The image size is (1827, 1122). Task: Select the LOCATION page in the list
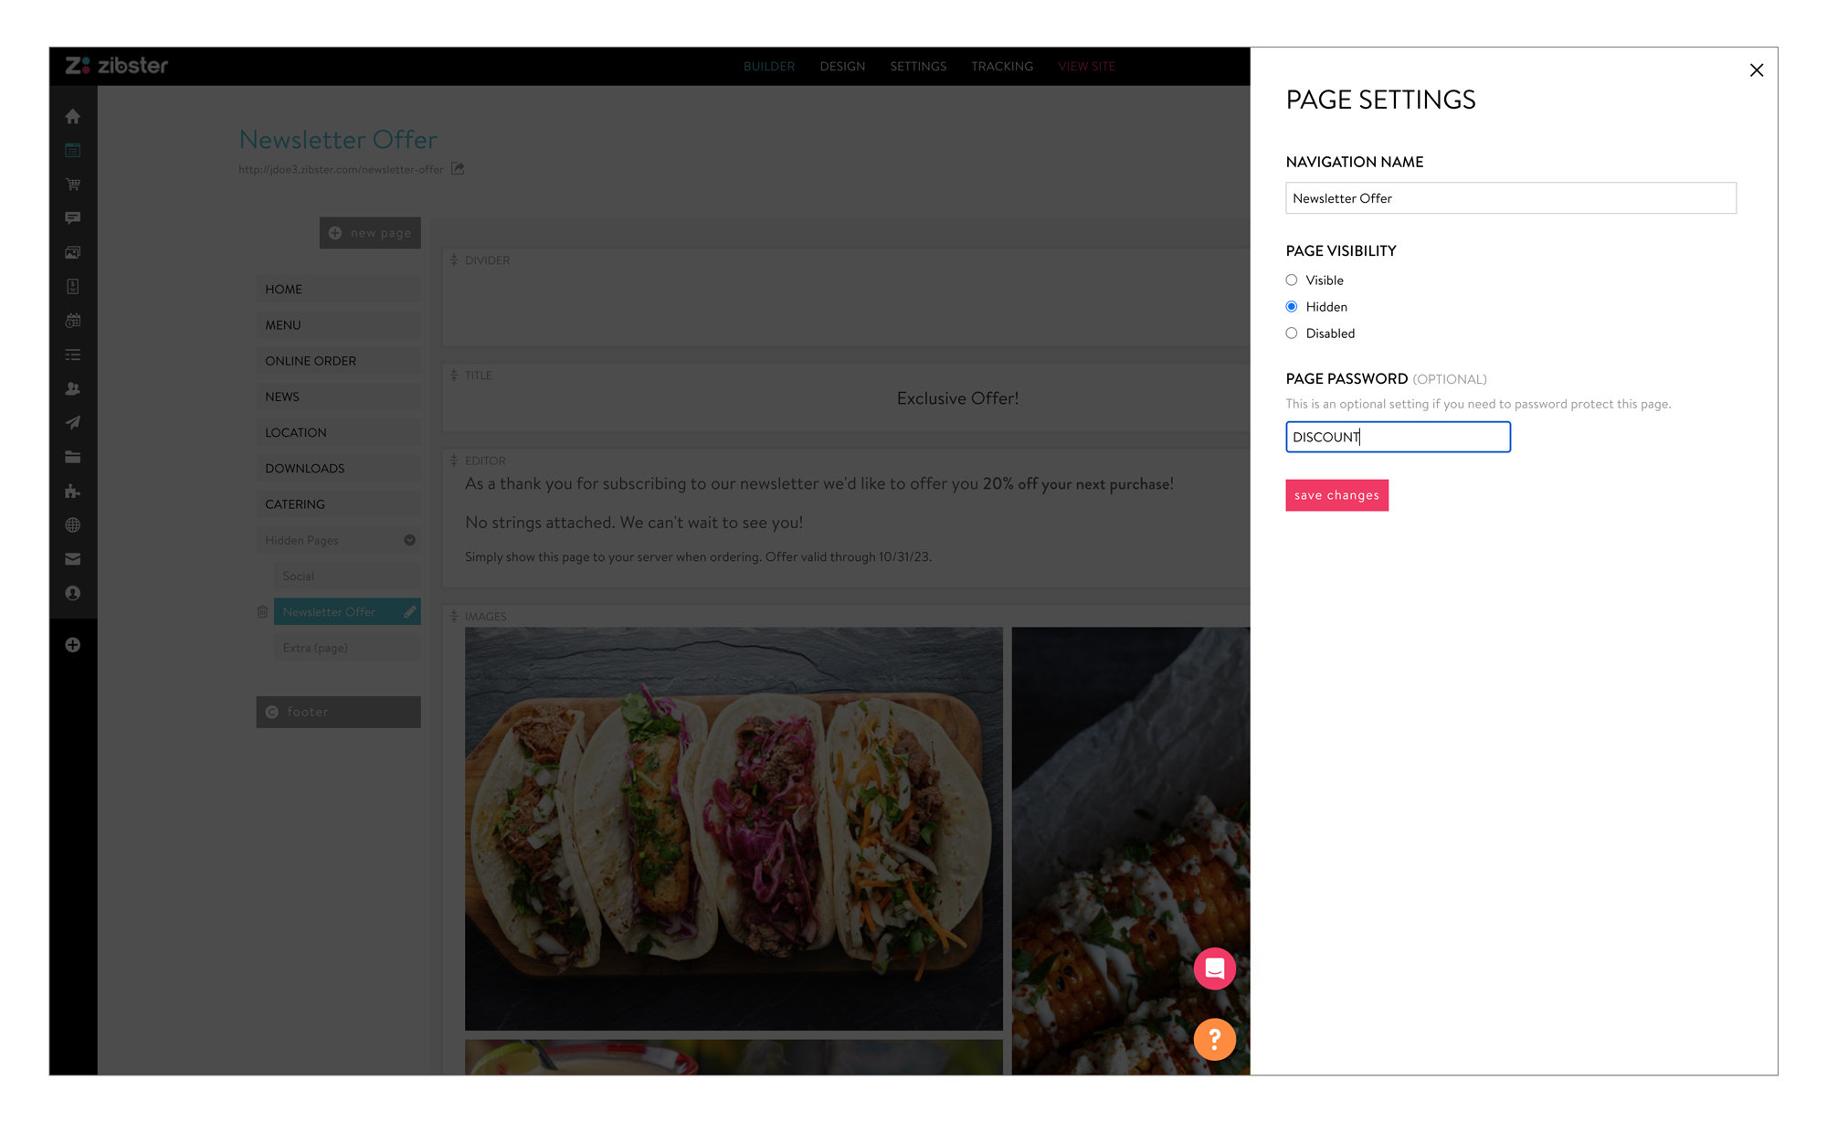pyautogui.click(x=338, y=432)
